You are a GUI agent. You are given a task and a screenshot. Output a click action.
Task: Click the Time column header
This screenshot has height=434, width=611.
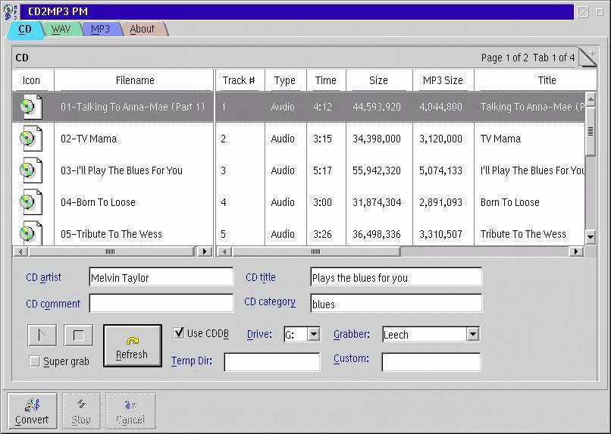click(326, 80)
